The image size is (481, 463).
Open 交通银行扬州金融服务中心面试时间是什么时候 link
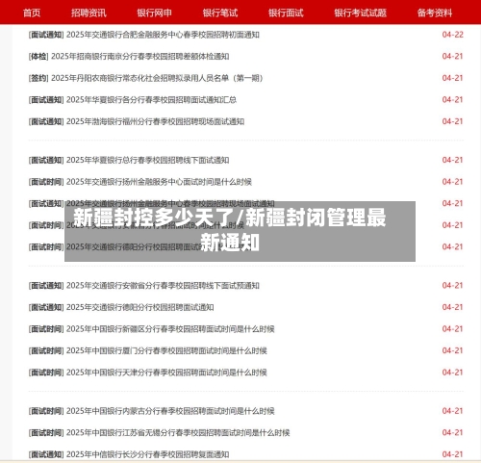(x=159, y=182)
